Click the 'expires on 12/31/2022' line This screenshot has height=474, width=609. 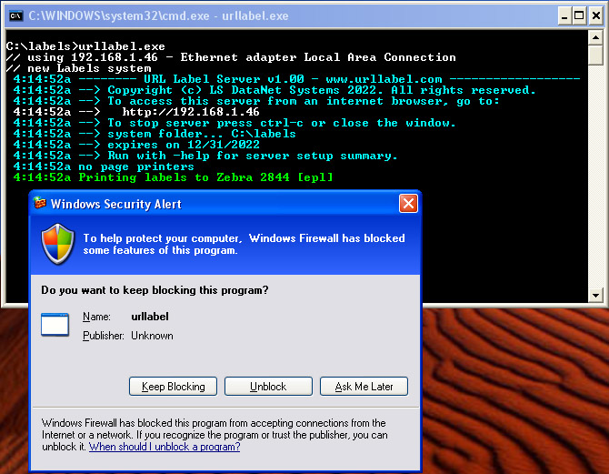click(136, 145)
